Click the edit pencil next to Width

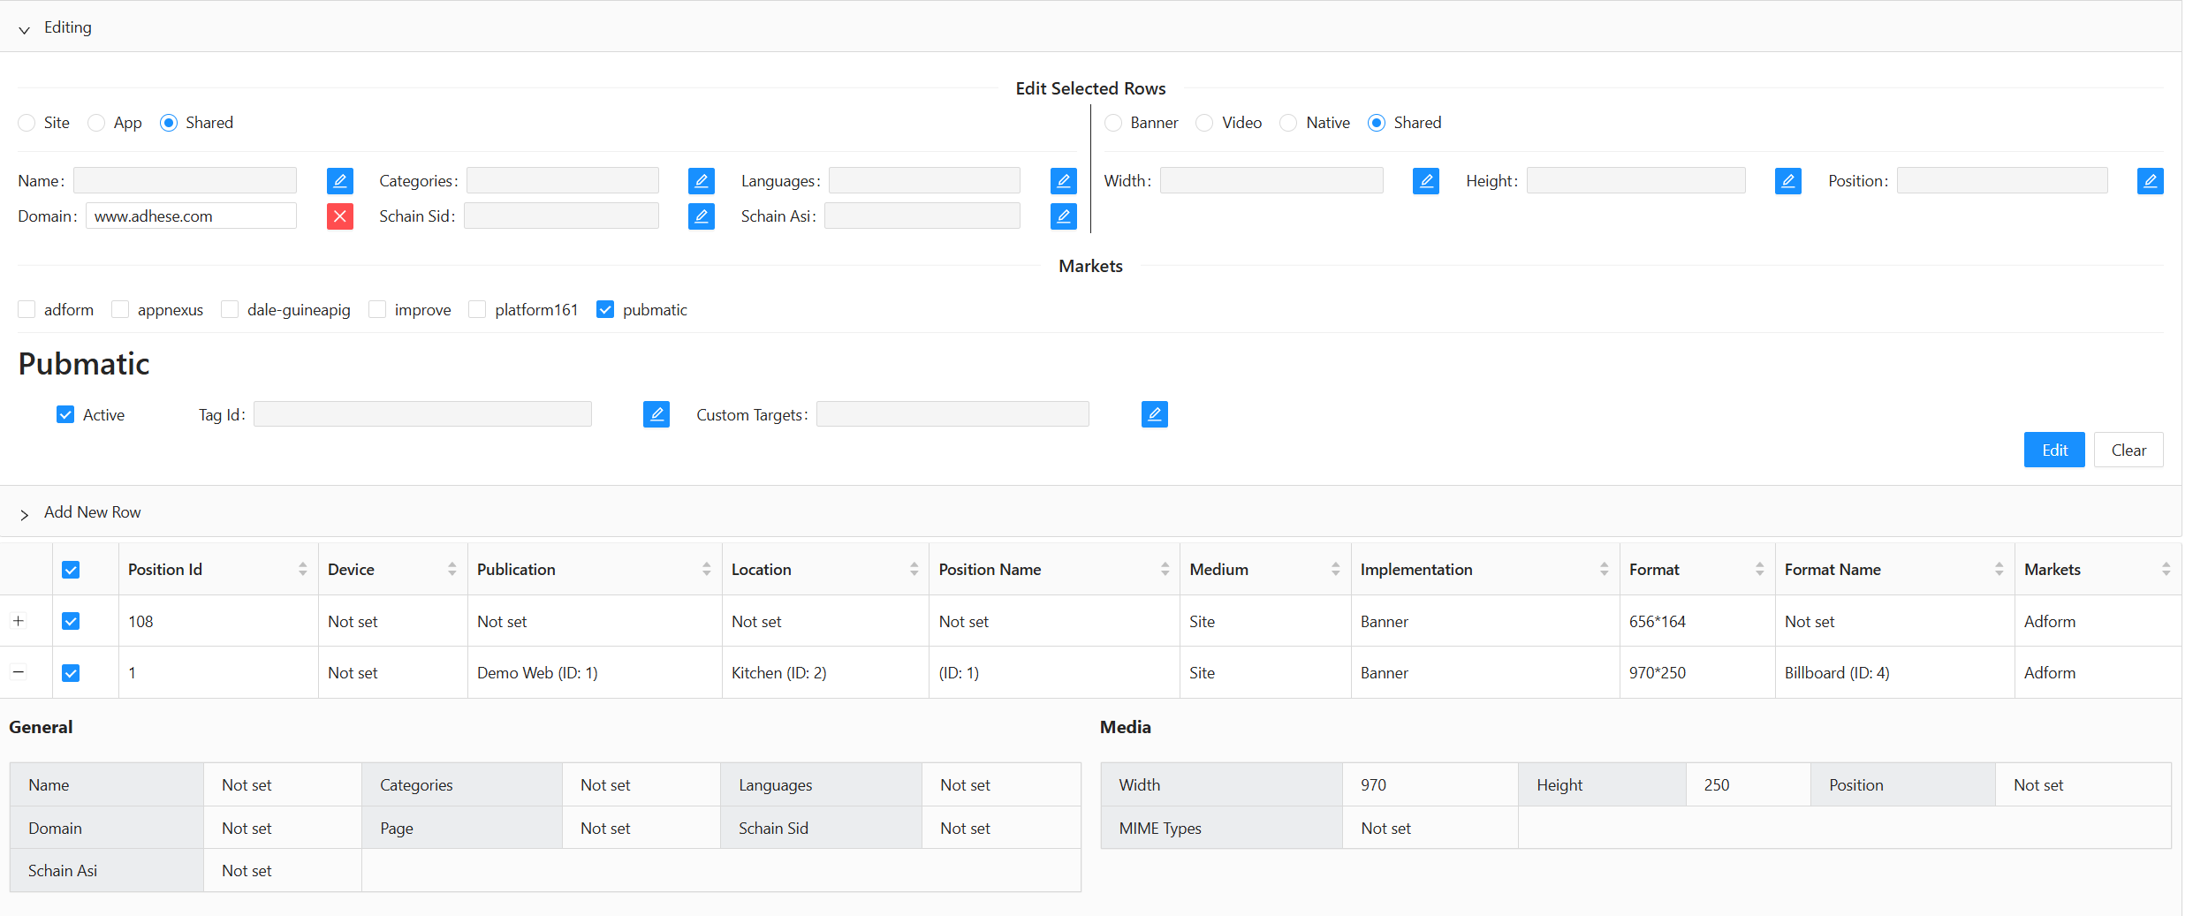point(1425,181)
